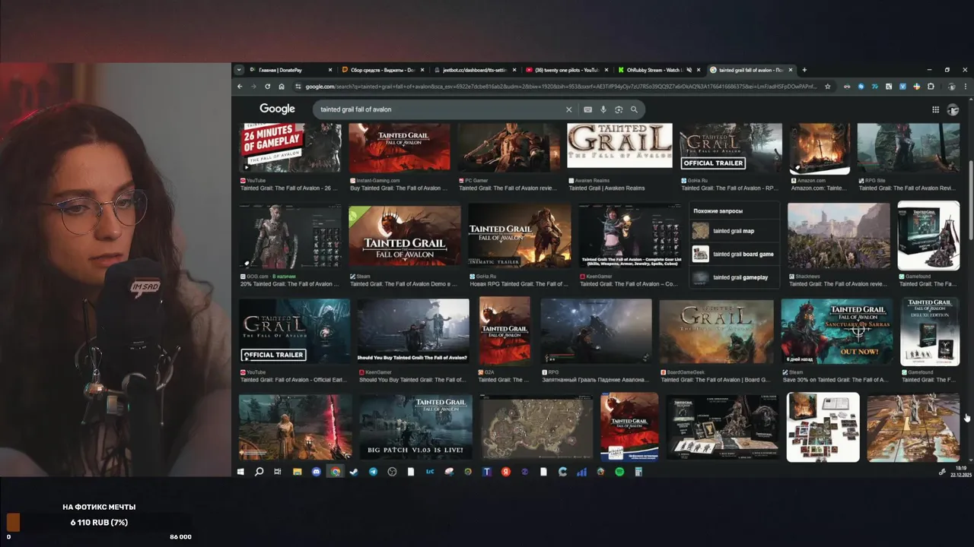
Task: Open the Awaken Realms Tainted Grail logo image
Action: 619,146
